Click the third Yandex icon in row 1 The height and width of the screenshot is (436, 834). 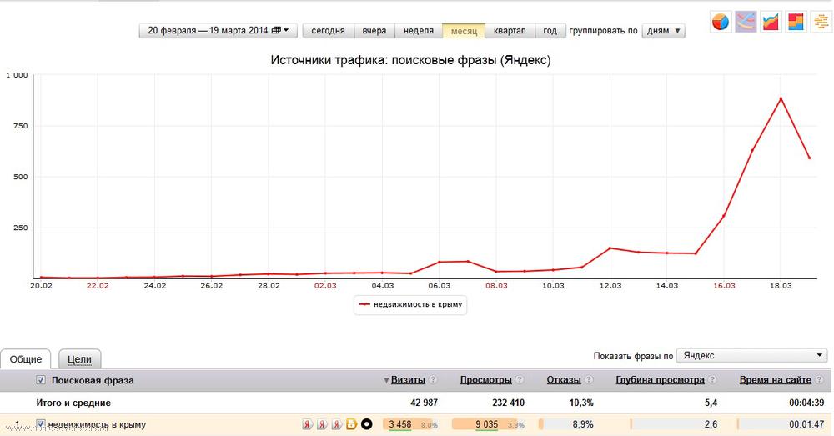pos(336,424)
